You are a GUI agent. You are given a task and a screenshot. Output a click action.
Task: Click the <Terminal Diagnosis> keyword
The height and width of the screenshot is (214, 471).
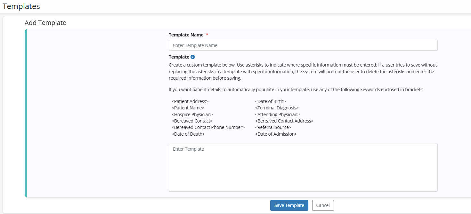pyautogui.click(x=277, y=108)
